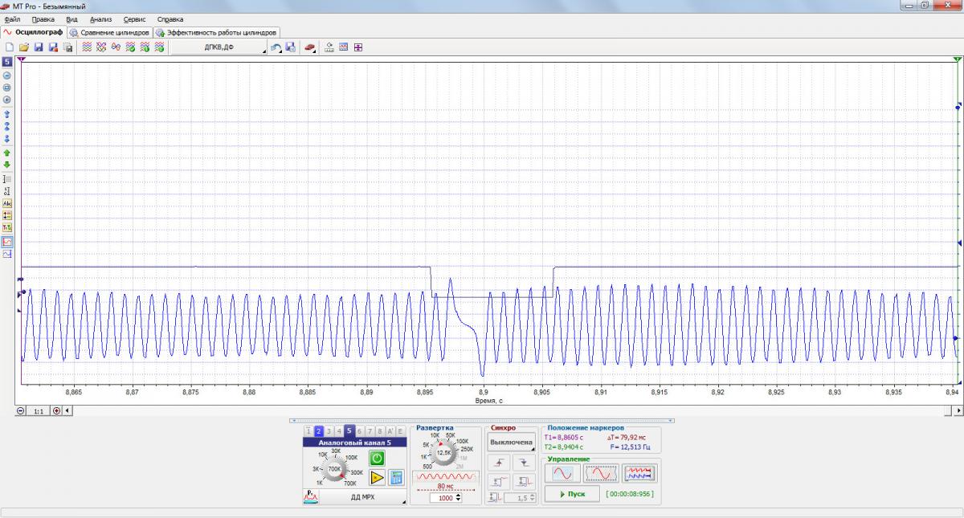Select channel 1 button
The width and height of the screenshot is (964, 518).
(x=308, y=431)
